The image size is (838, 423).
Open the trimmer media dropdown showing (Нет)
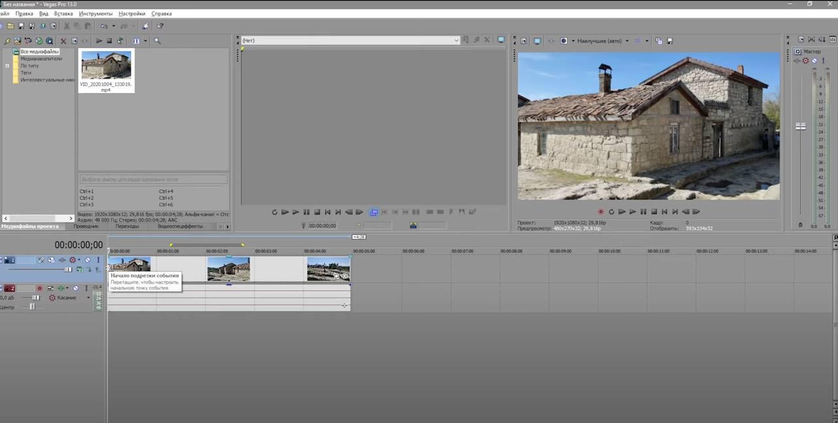(456, 41)
